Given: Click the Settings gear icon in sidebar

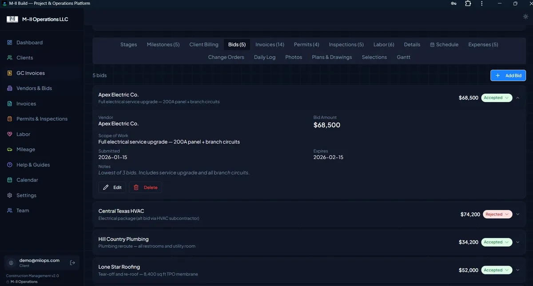Looking at the screenshot, I should 10,196.
